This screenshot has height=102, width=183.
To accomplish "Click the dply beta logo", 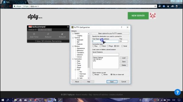I will tap(35, 17).
